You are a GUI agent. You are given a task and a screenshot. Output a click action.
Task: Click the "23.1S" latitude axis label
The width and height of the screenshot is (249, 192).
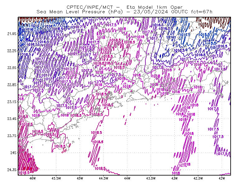[x=12, y=102]
